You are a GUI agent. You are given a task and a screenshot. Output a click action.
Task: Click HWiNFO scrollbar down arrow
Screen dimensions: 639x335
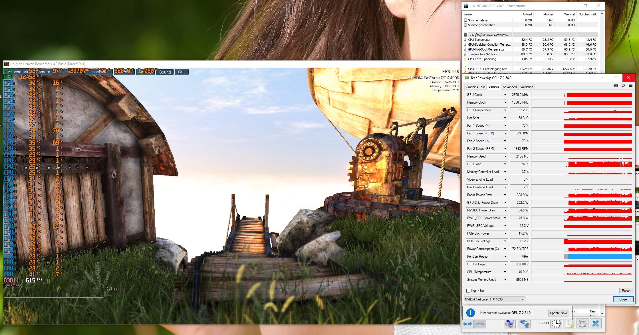click(x=602, y=313)
